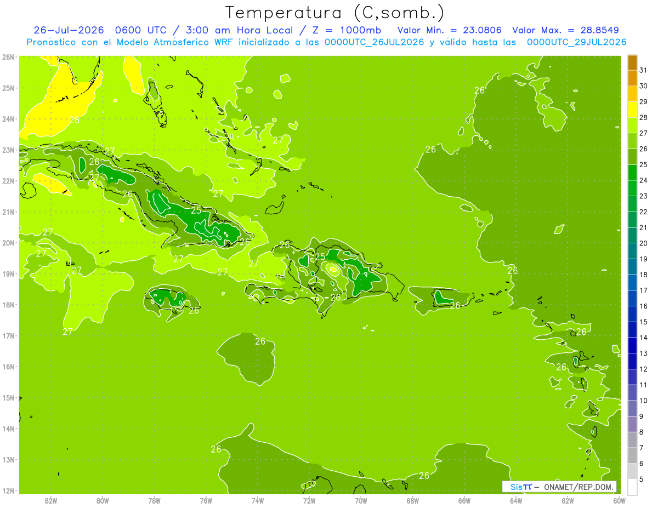Click the green legend swatch between 24 and 25

(x=632, y=173)
